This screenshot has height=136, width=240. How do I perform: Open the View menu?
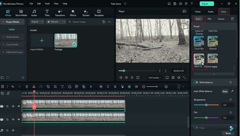[56, 4]
